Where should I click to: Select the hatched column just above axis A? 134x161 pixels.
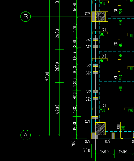(100, 129)
